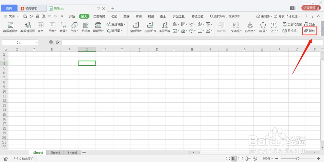Image resolution: width=324 pixels, height=162 pixels.
Task: Click the 分享 share button
Action: 279,16
